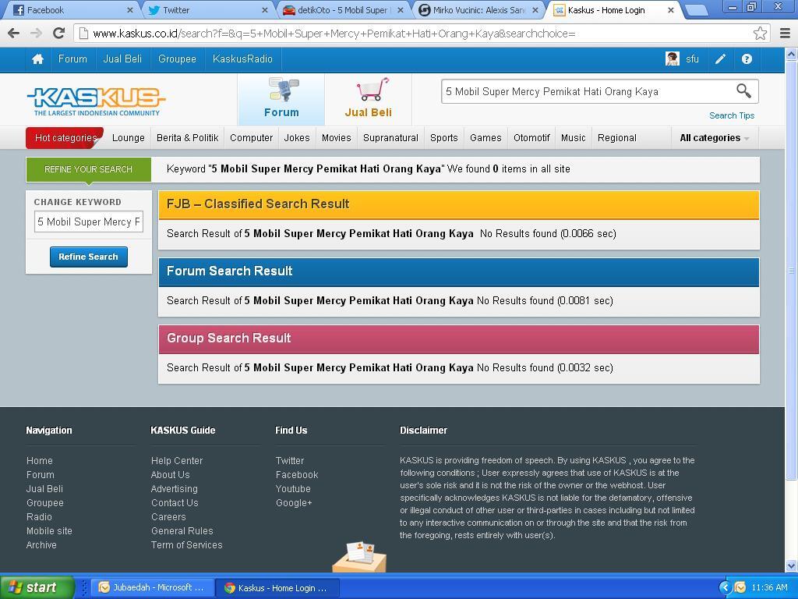Focus the Change Keyword input field
This screenshot has height=599, width=798.
click(x=89, y=222)
